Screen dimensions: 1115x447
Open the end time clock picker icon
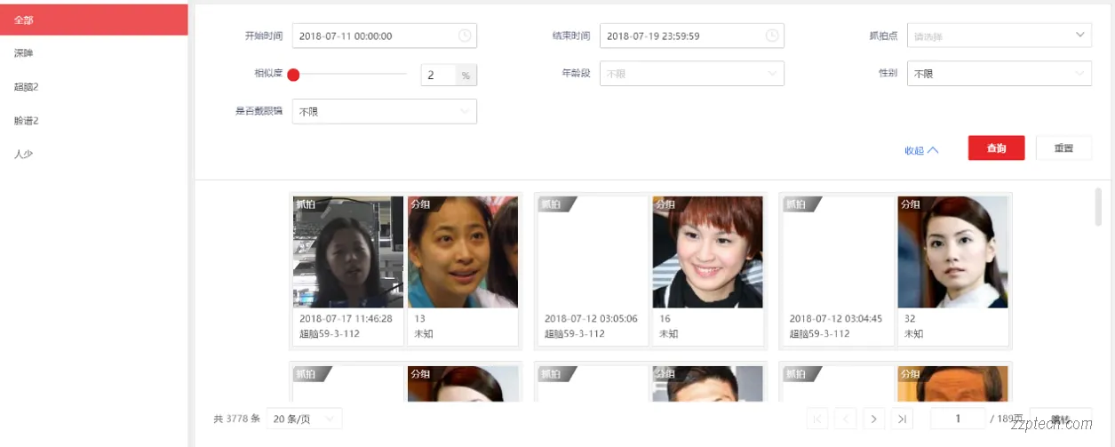pyautogui.click(x=772, y=36)
